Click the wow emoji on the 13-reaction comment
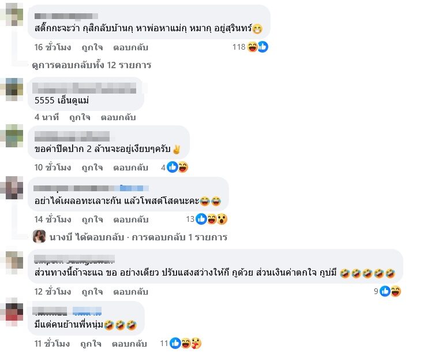This screenshot has height=353, width=431. pos(222,220)
